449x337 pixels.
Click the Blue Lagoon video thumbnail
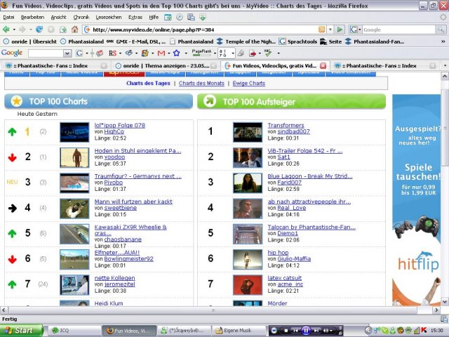click(248, 183)
